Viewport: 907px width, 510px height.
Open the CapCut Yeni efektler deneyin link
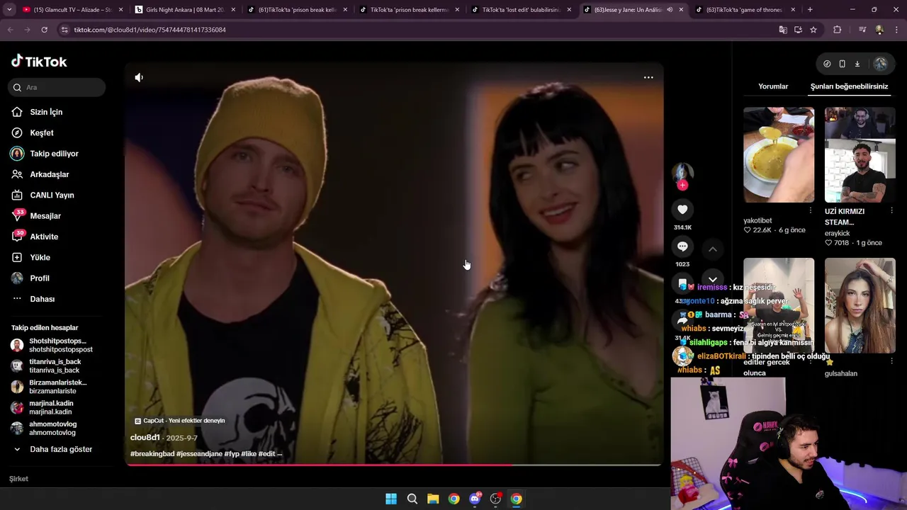180,421
